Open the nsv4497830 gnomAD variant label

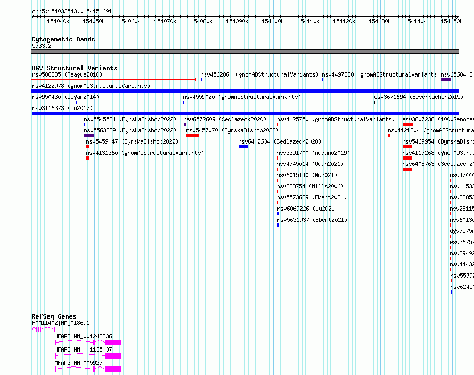381,74
